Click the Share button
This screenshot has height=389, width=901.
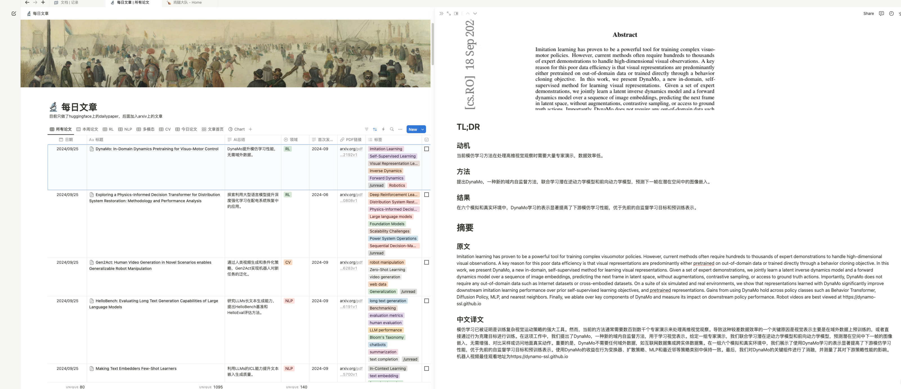[x=868, y=13]
